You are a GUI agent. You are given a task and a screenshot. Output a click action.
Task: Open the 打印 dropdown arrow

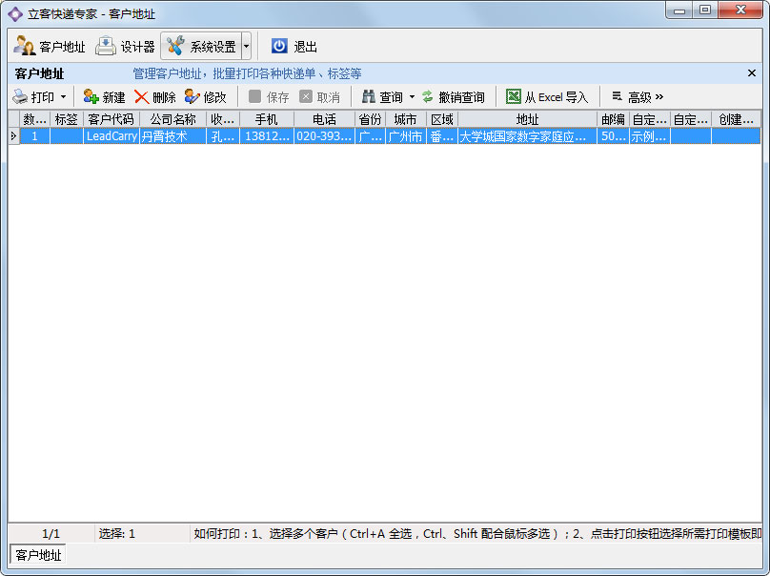coord(63,97)
